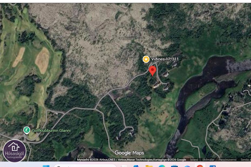Click the green golf course marker icon

pos(26,130)
